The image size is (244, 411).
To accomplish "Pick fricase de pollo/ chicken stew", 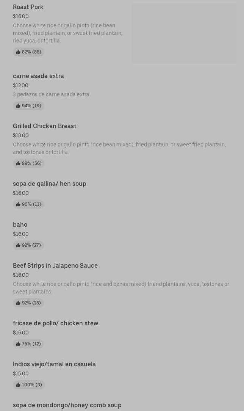I will (x=55, y=323).
